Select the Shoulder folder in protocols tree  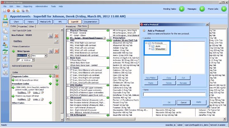(160, 49)
